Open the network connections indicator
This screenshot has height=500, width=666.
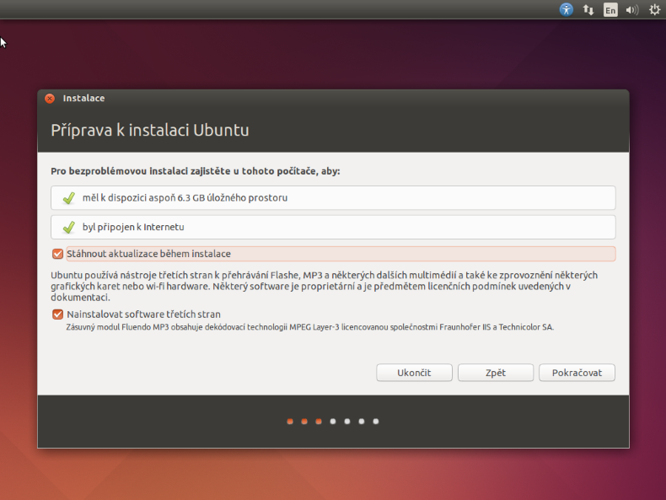[x=588, y=9]
